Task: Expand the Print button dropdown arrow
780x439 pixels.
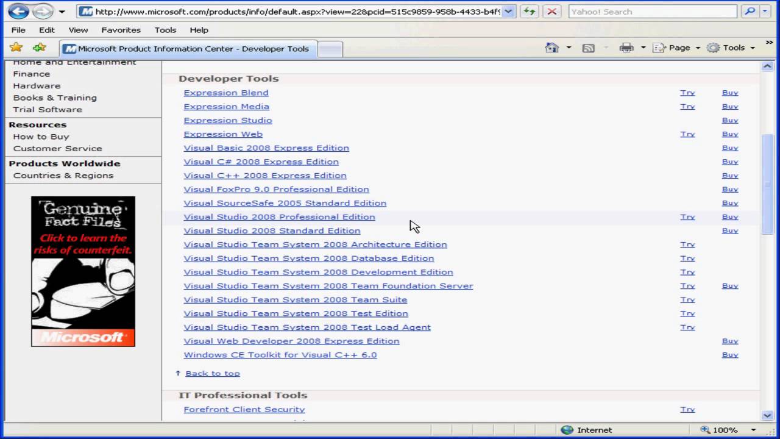Action: pos(642,48)
